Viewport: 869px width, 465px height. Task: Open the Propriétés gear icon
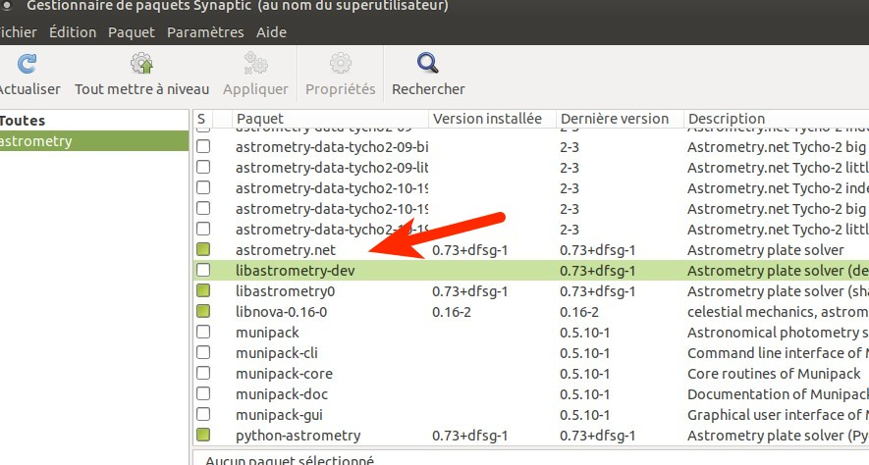click(340, 65)
